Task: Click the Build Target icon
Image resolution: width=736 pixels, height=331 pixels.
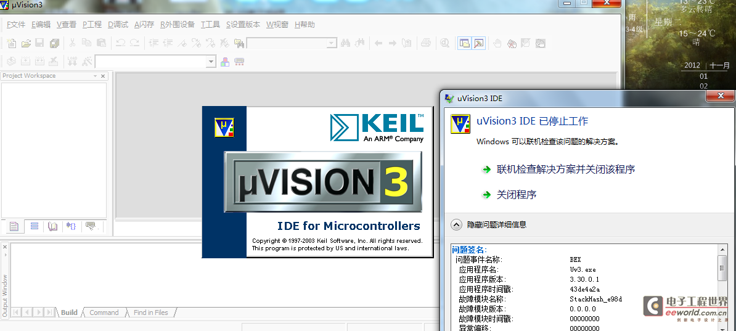Action: click(x=26, y=61)
